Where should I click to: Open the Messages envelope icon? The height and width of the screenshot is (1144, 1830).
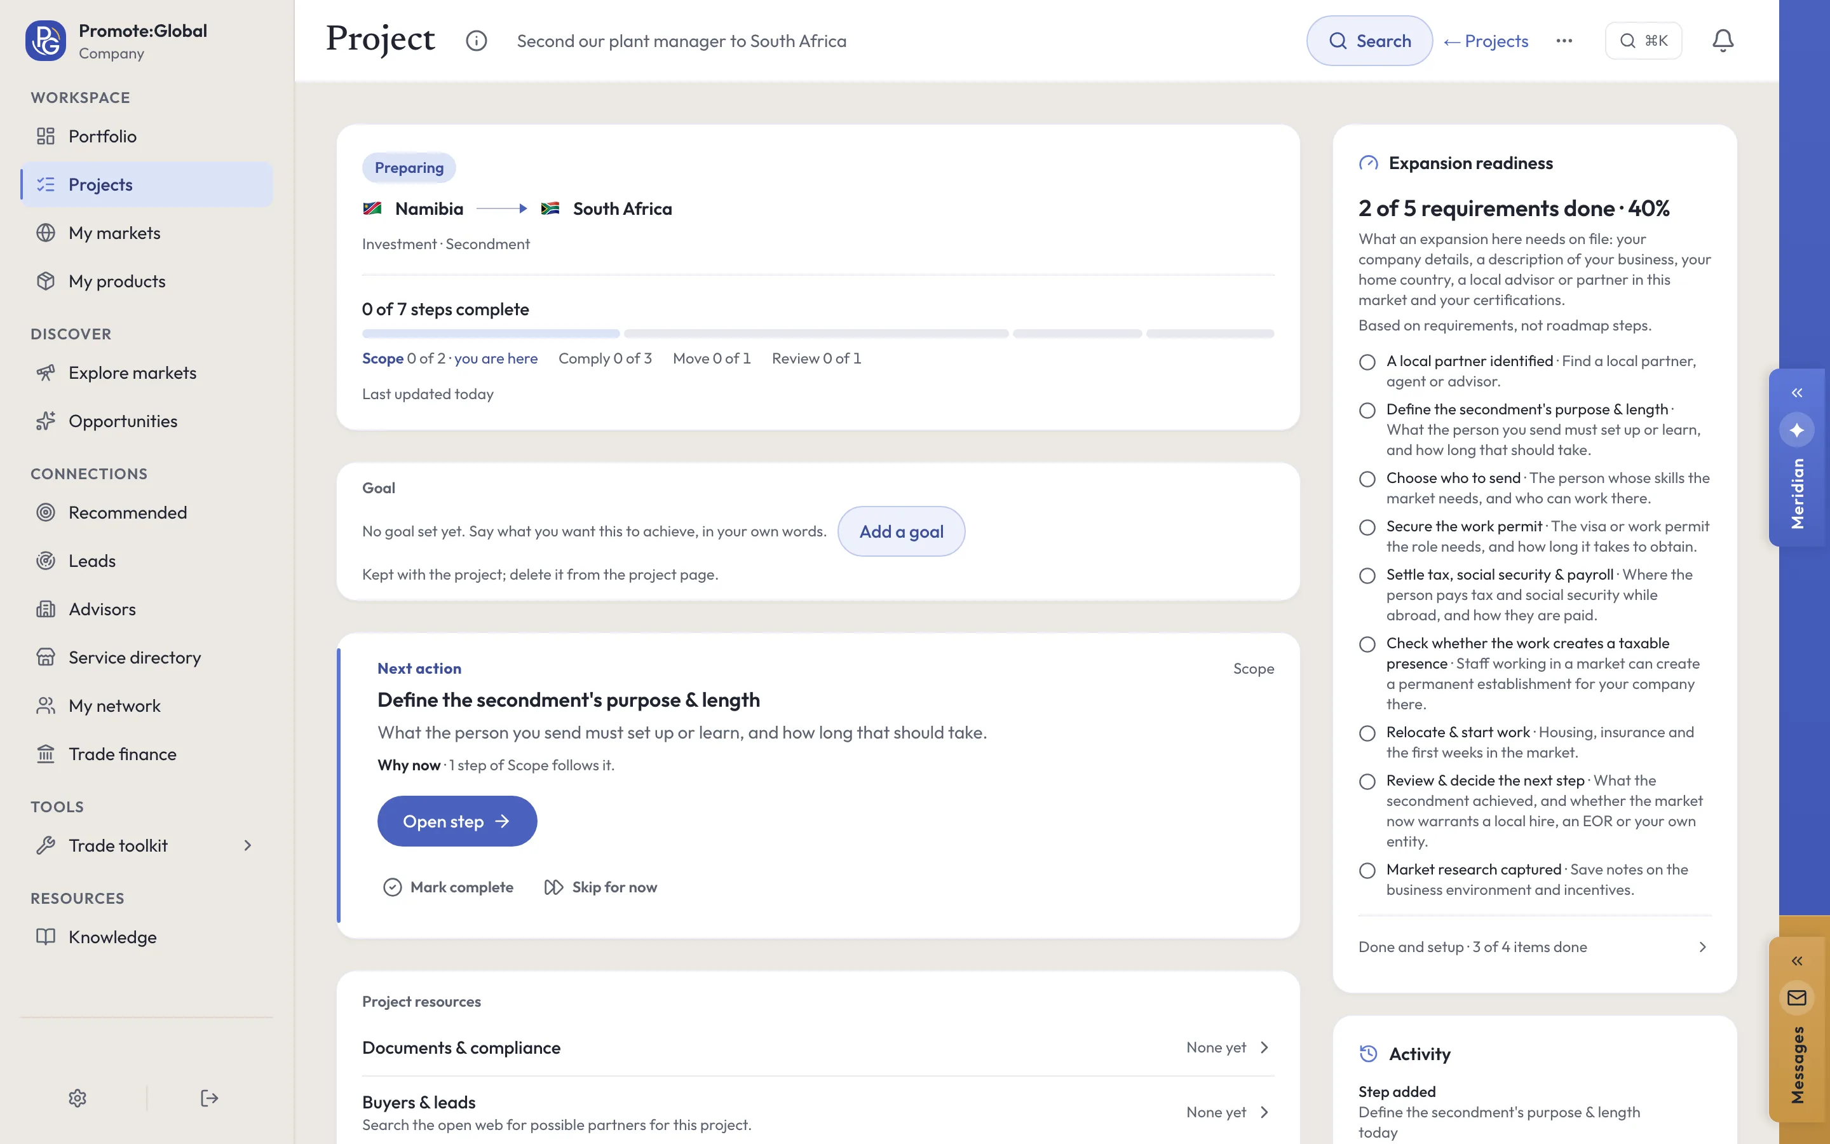(x=1797, y=998)
